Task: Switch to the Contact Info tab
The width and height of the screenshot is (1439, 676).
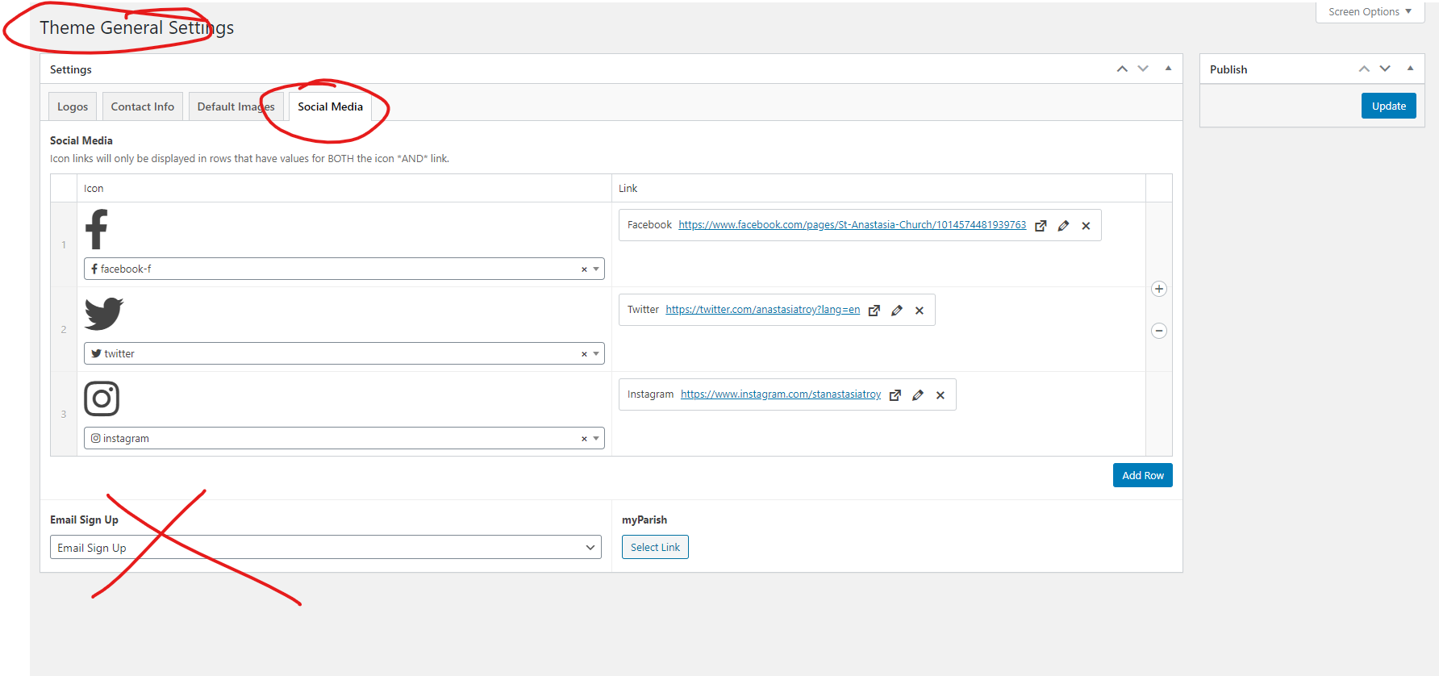Action: (142, 106)
